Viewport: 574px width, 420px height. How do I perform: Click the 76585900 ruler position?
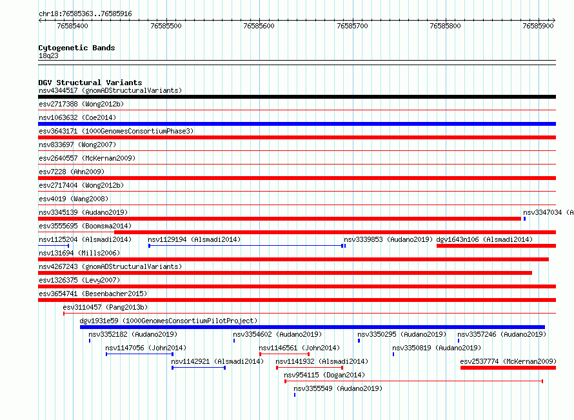538,26
